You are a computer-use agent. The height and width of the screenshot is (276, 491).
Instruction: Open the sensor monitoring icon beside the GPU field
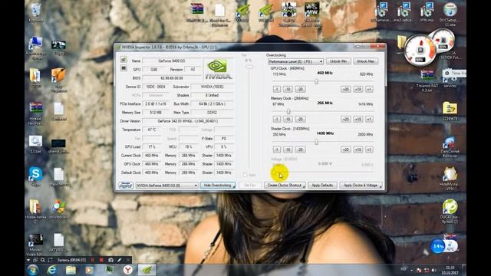[124, 68]
